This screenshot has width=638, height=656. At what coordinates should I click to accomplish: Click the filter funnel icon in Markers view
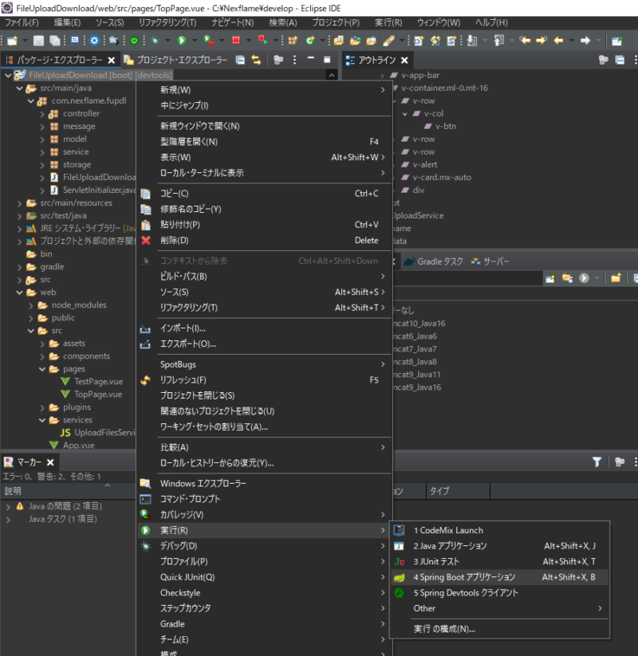pyautogui.click(x=597, y=462)
